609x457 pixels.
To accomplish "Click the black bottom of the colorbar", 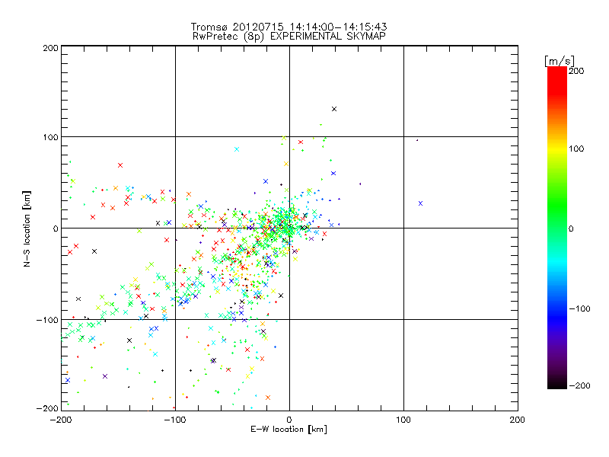I will 557,384.
